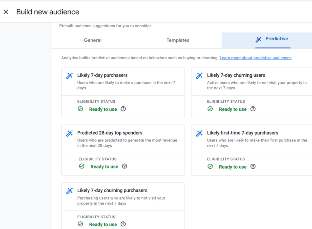Switch to the General tab
Image resolution: width=312 pixels, height=229 pixels.
tap(93, 40)
